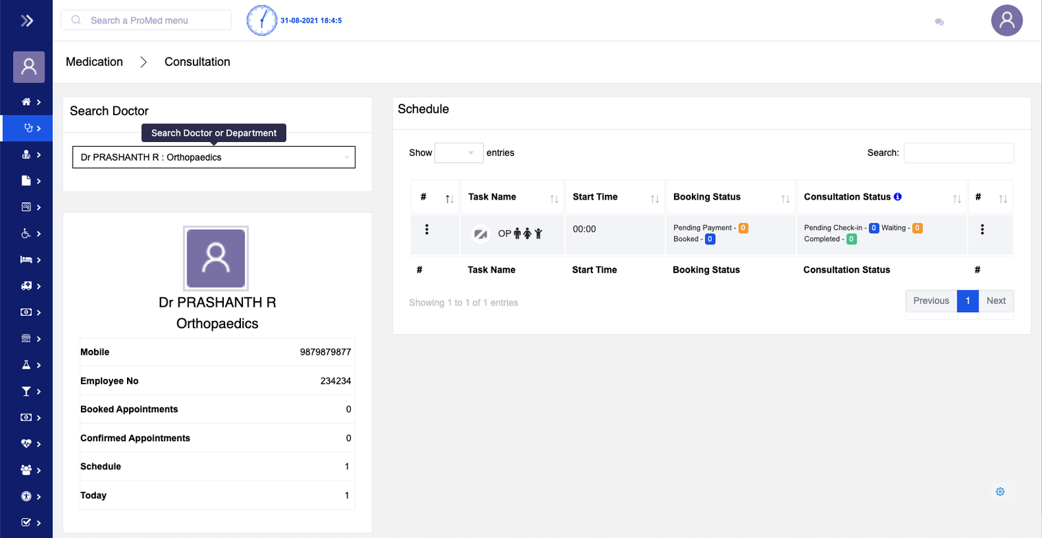Sort table by Booking Status column
The height and width of the screenshot is (538, 1042).
click(730, 198)
